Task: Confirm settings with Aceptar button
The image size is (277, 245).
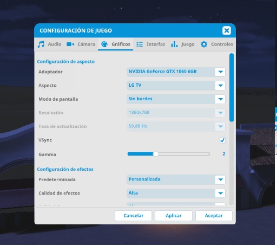Action: coord(214,216)
